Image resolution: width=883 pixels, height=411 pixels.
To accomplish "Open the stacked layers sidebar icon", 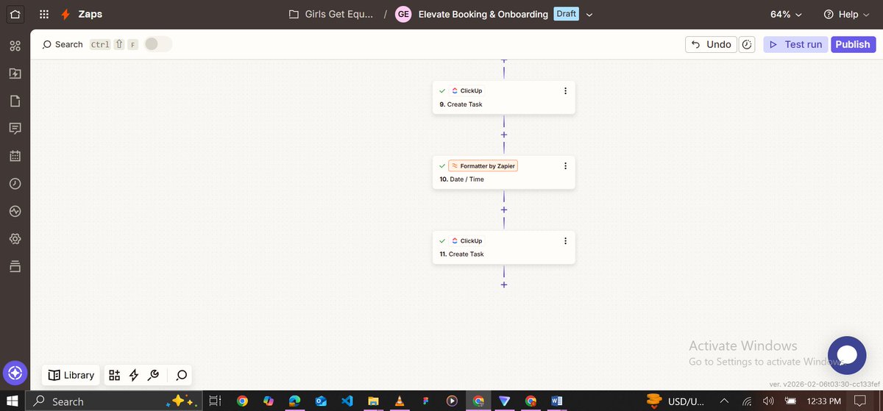I will (x=15, y=265).
